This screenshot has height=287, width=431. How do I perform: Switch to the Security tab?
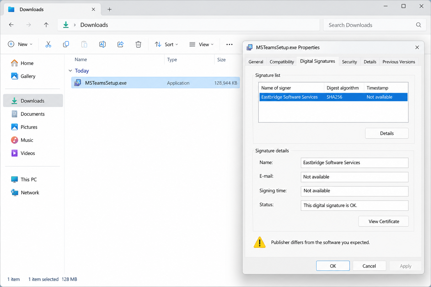point(349,62)
